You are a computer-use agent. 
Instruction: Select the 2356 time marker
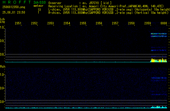tap(99, 23)
